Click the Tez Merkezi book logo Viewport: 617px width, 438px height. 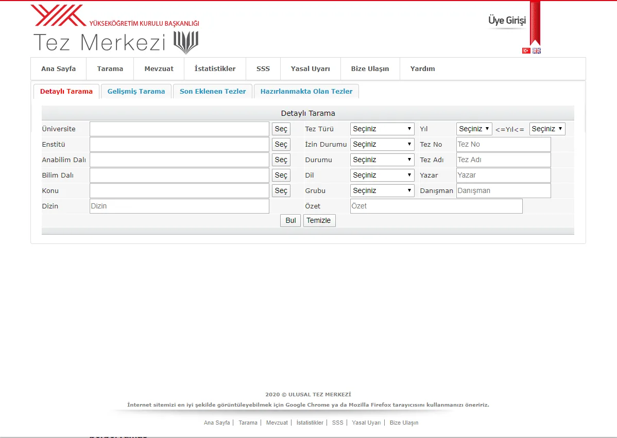click(x=186, y=43)
